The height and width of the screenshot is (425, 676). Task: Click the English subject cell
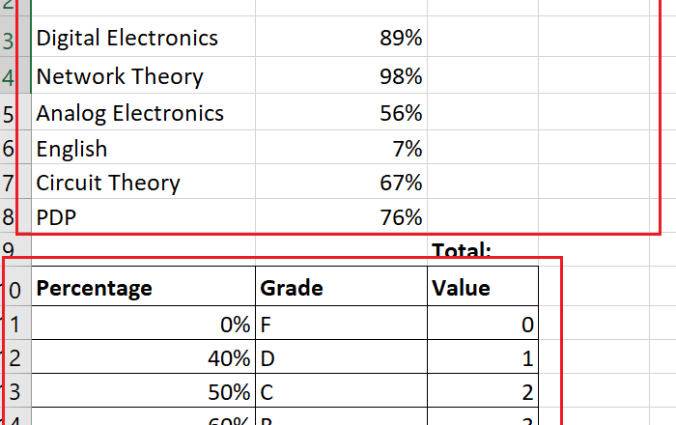[72, 149]
